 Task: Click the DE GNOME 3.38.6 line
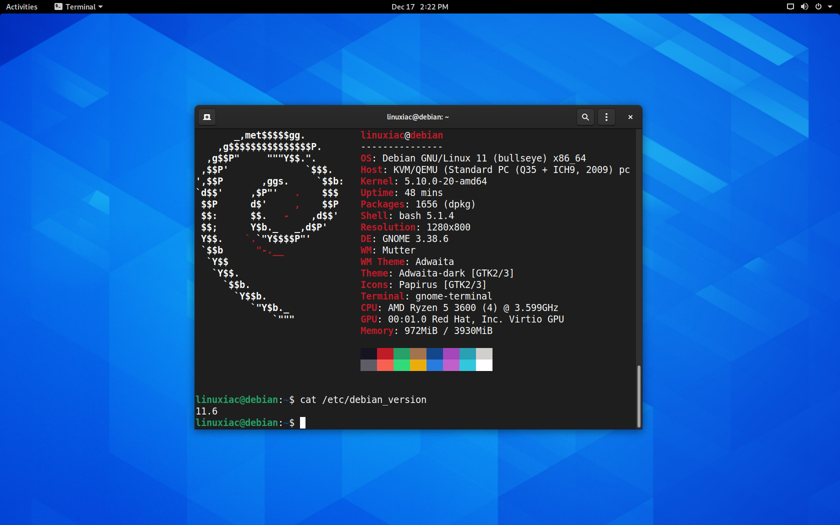404,239
